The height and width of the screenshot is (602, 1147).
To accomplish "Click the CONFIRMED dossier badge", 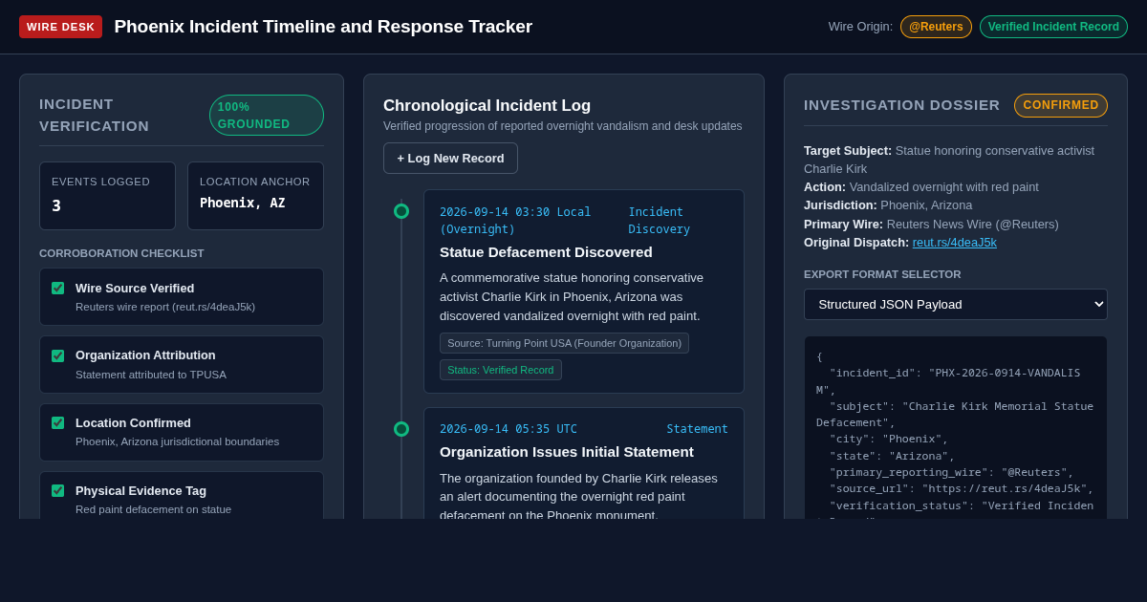I will pos(1061,105).
